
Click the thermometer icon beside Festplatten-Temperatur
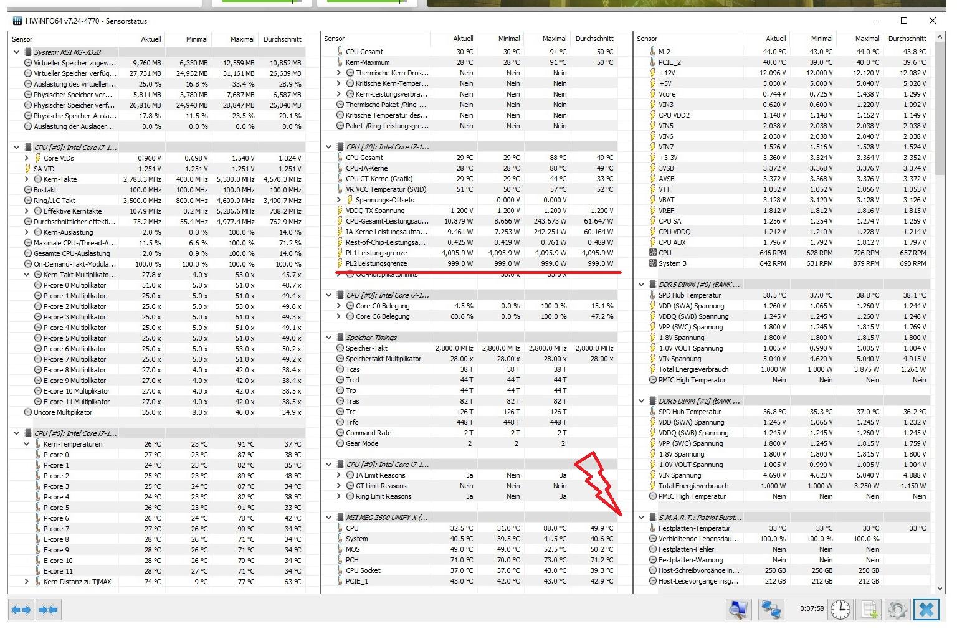(653, 528)
